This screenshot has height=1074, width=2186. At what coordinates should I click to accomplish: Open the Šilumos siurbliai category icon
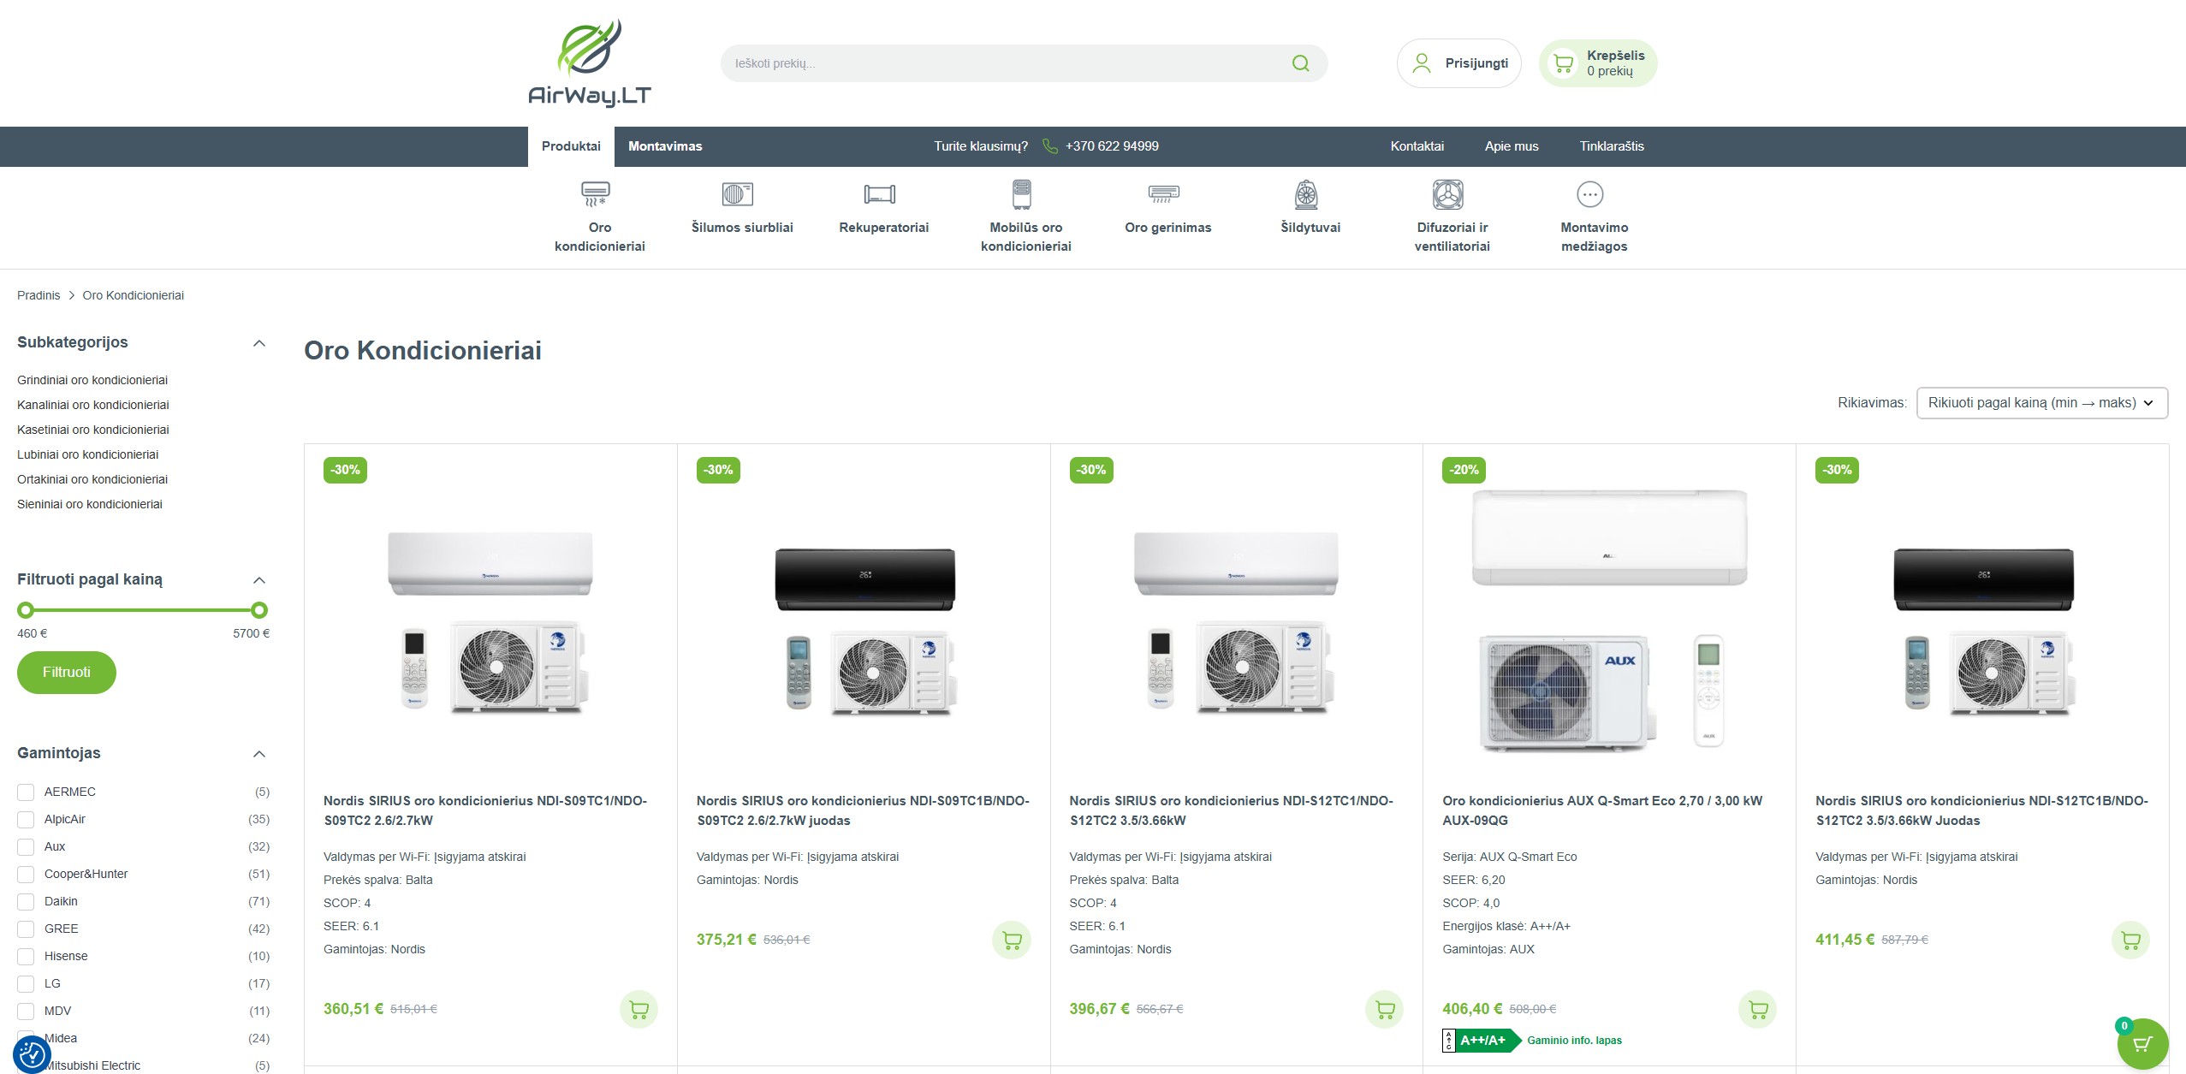click(738, 194)
